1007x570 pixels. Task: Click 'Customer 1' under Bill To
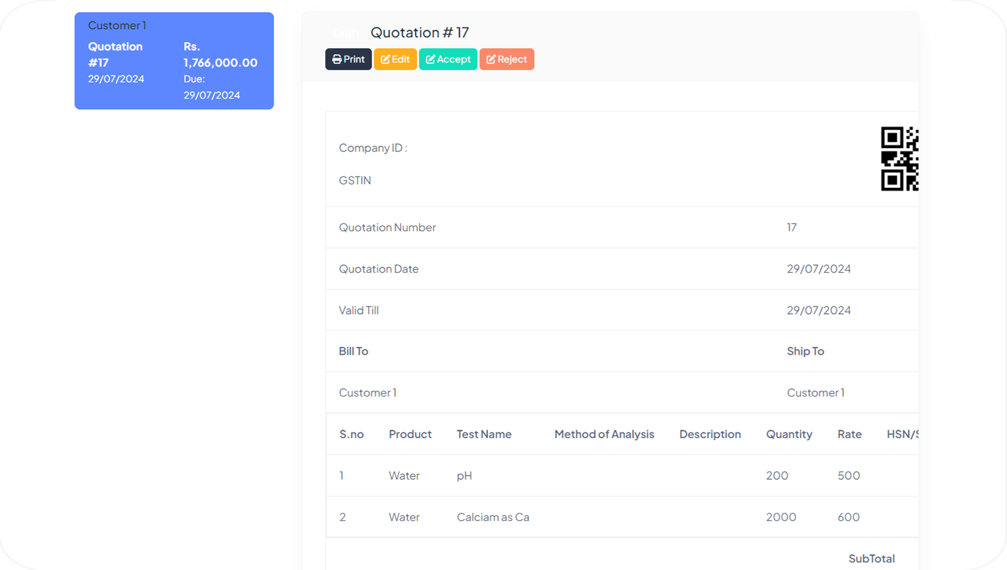tap(367, 392)
